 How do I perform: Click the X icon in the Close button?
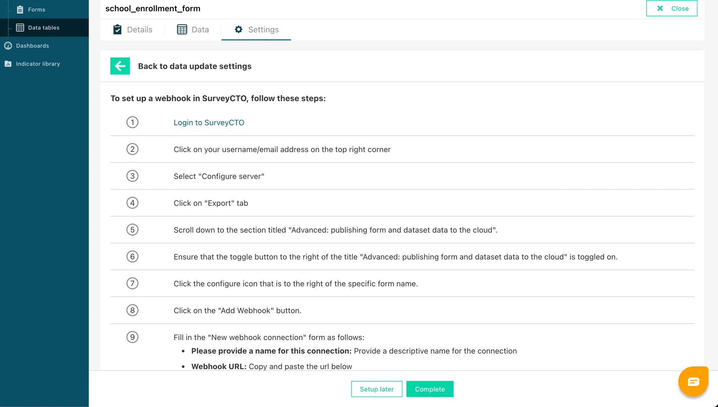[x=660, y=8]
